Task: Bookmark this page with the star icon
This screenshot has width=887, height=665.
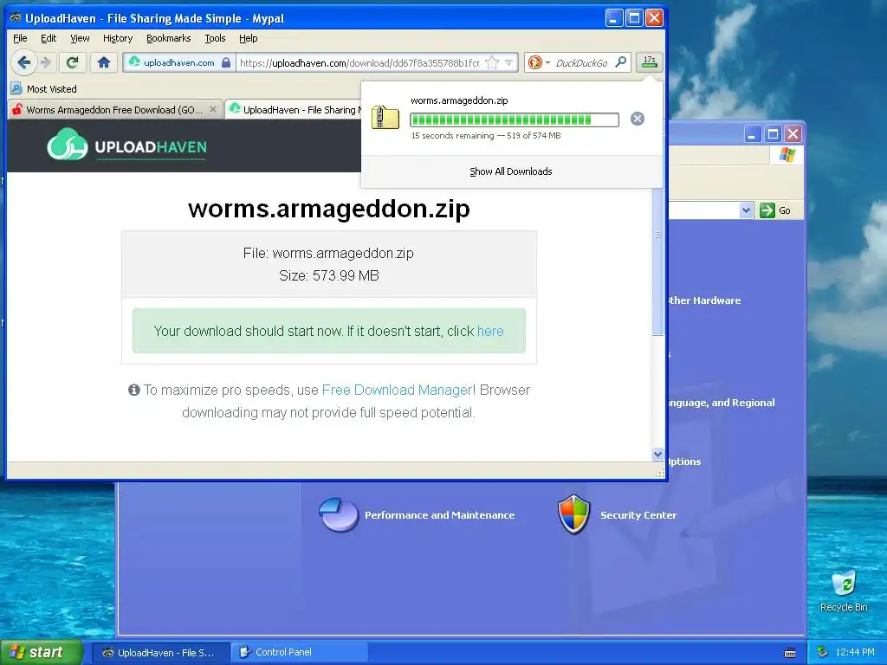Action: [492, 62]
